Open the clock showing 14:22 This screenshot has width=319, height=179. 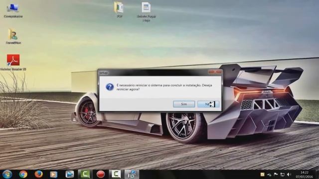305,175
